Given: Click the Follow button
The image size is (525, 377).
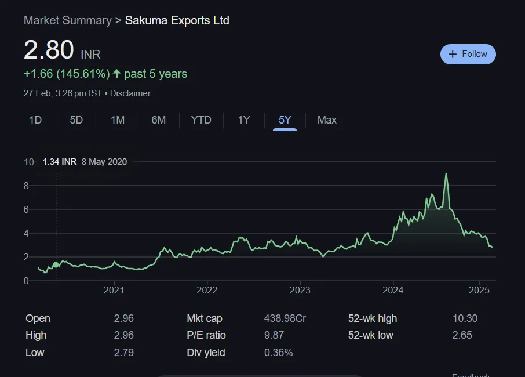Looking at the screenshot, I should 468,54.
